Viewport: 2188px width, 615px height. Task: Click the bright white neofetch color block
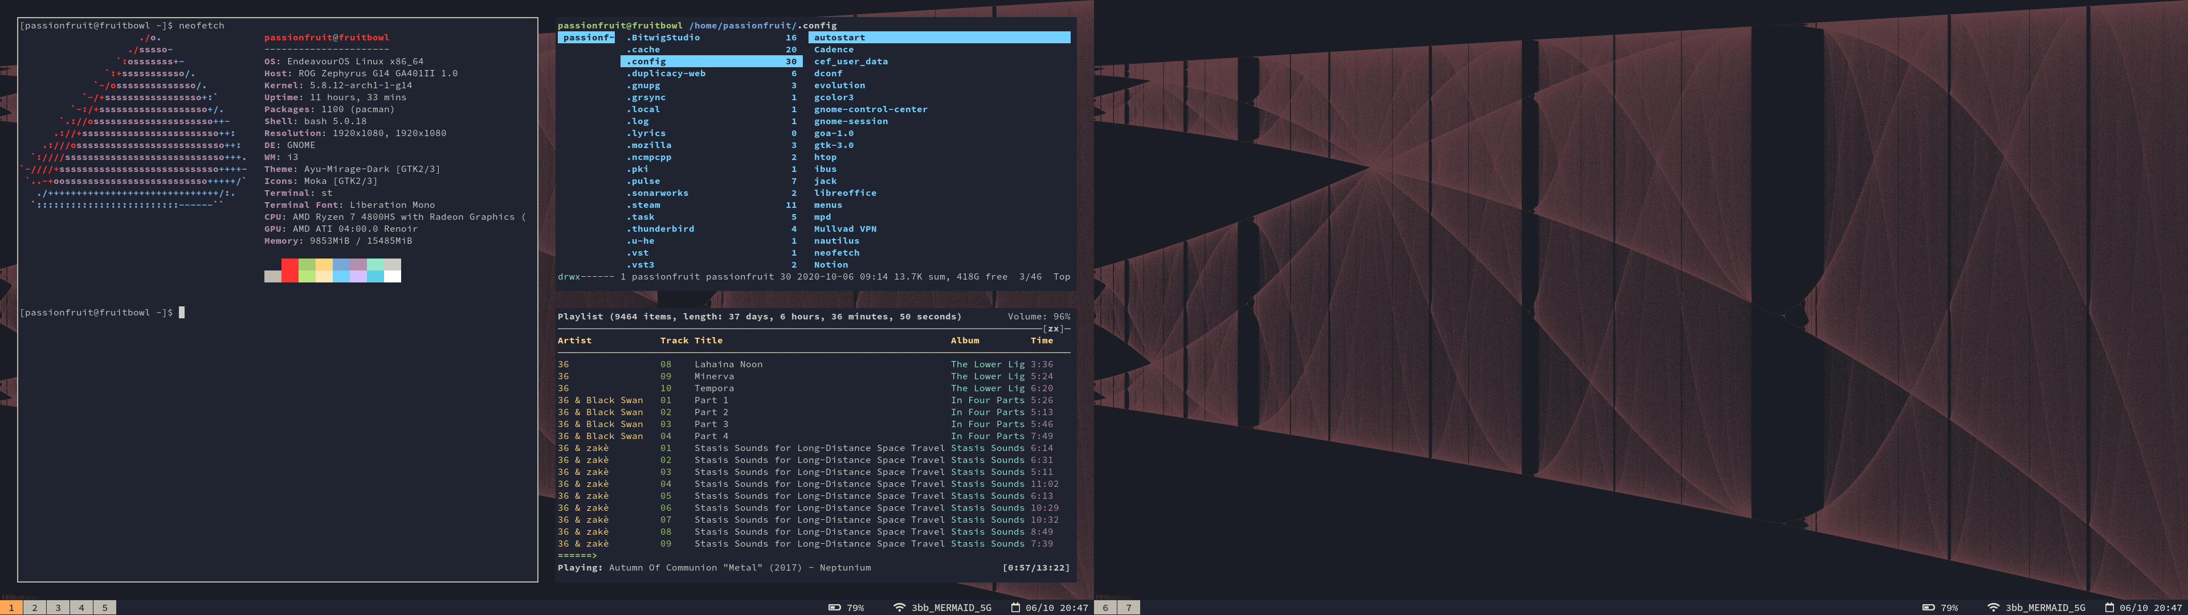coord(393,276)
